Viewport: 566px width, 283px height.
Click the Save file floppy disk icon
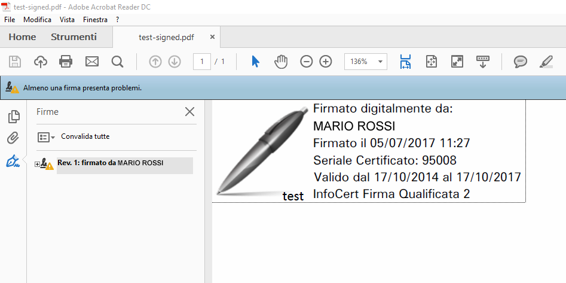click(15, 62)
